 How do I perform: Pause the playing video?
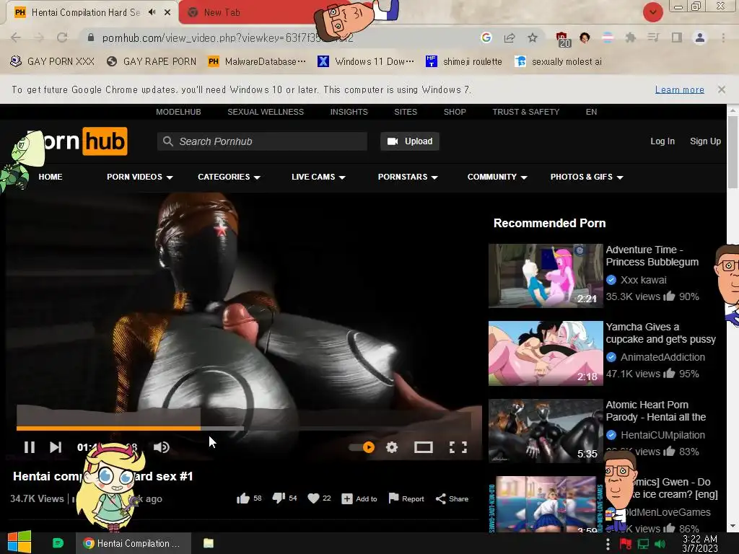point(29,447)
